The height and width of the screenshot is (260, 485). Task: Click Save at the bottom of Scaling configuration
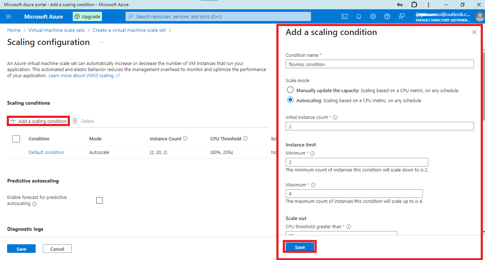pos(21,249)
